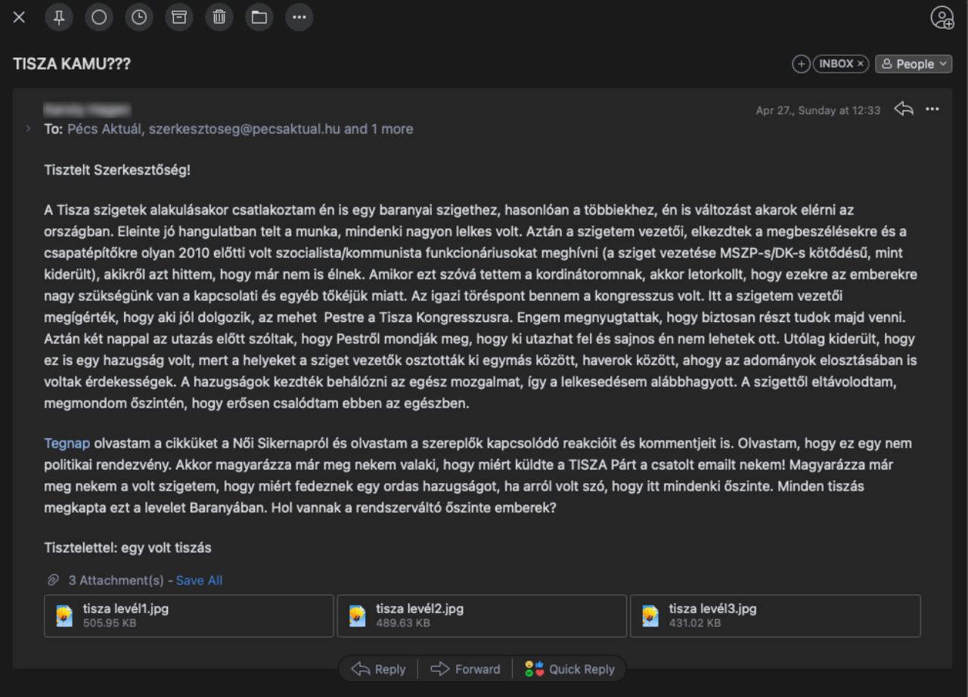Viewport: 968px width, 697px height.
Task: Click the date 'Apr 27., Sunday at 12:33'
Action: [818, 110]
